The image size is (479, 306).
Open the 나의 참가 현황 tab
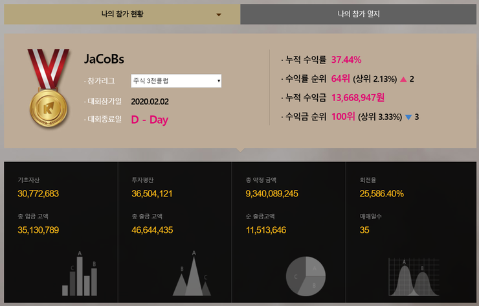122,14
